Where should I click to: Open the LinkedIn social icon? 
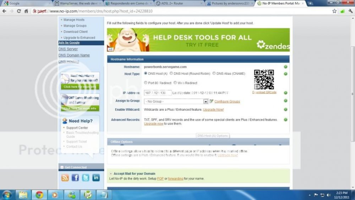[96, 178]
